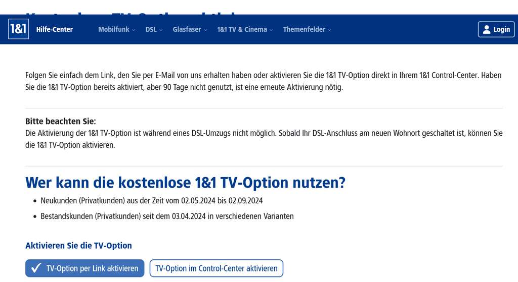Expand the 1&1 TV & Cinema menu
Image resolution: width=518 pixels, height=282 pixels.
point(245,29)
